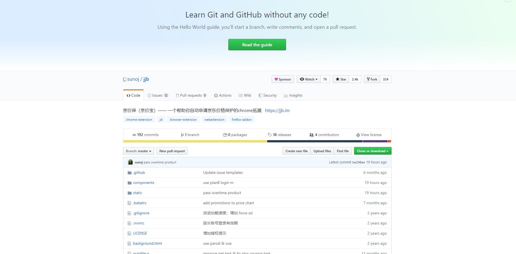Open the Update issue templates commit message

click(223, 172)
